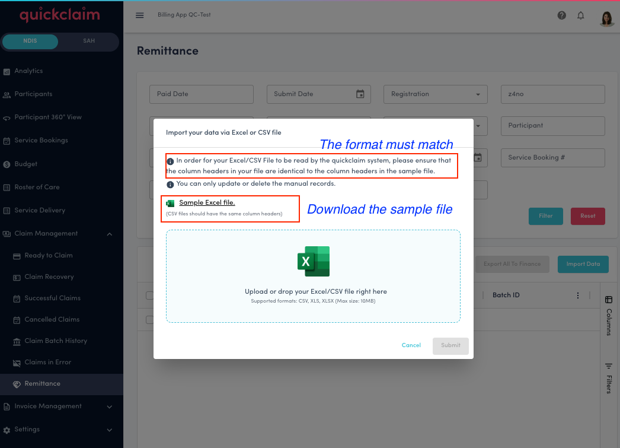The height and width of the screenshot is (448, 620).
Task: Open the user profile avatar
Action: (606, 17)
